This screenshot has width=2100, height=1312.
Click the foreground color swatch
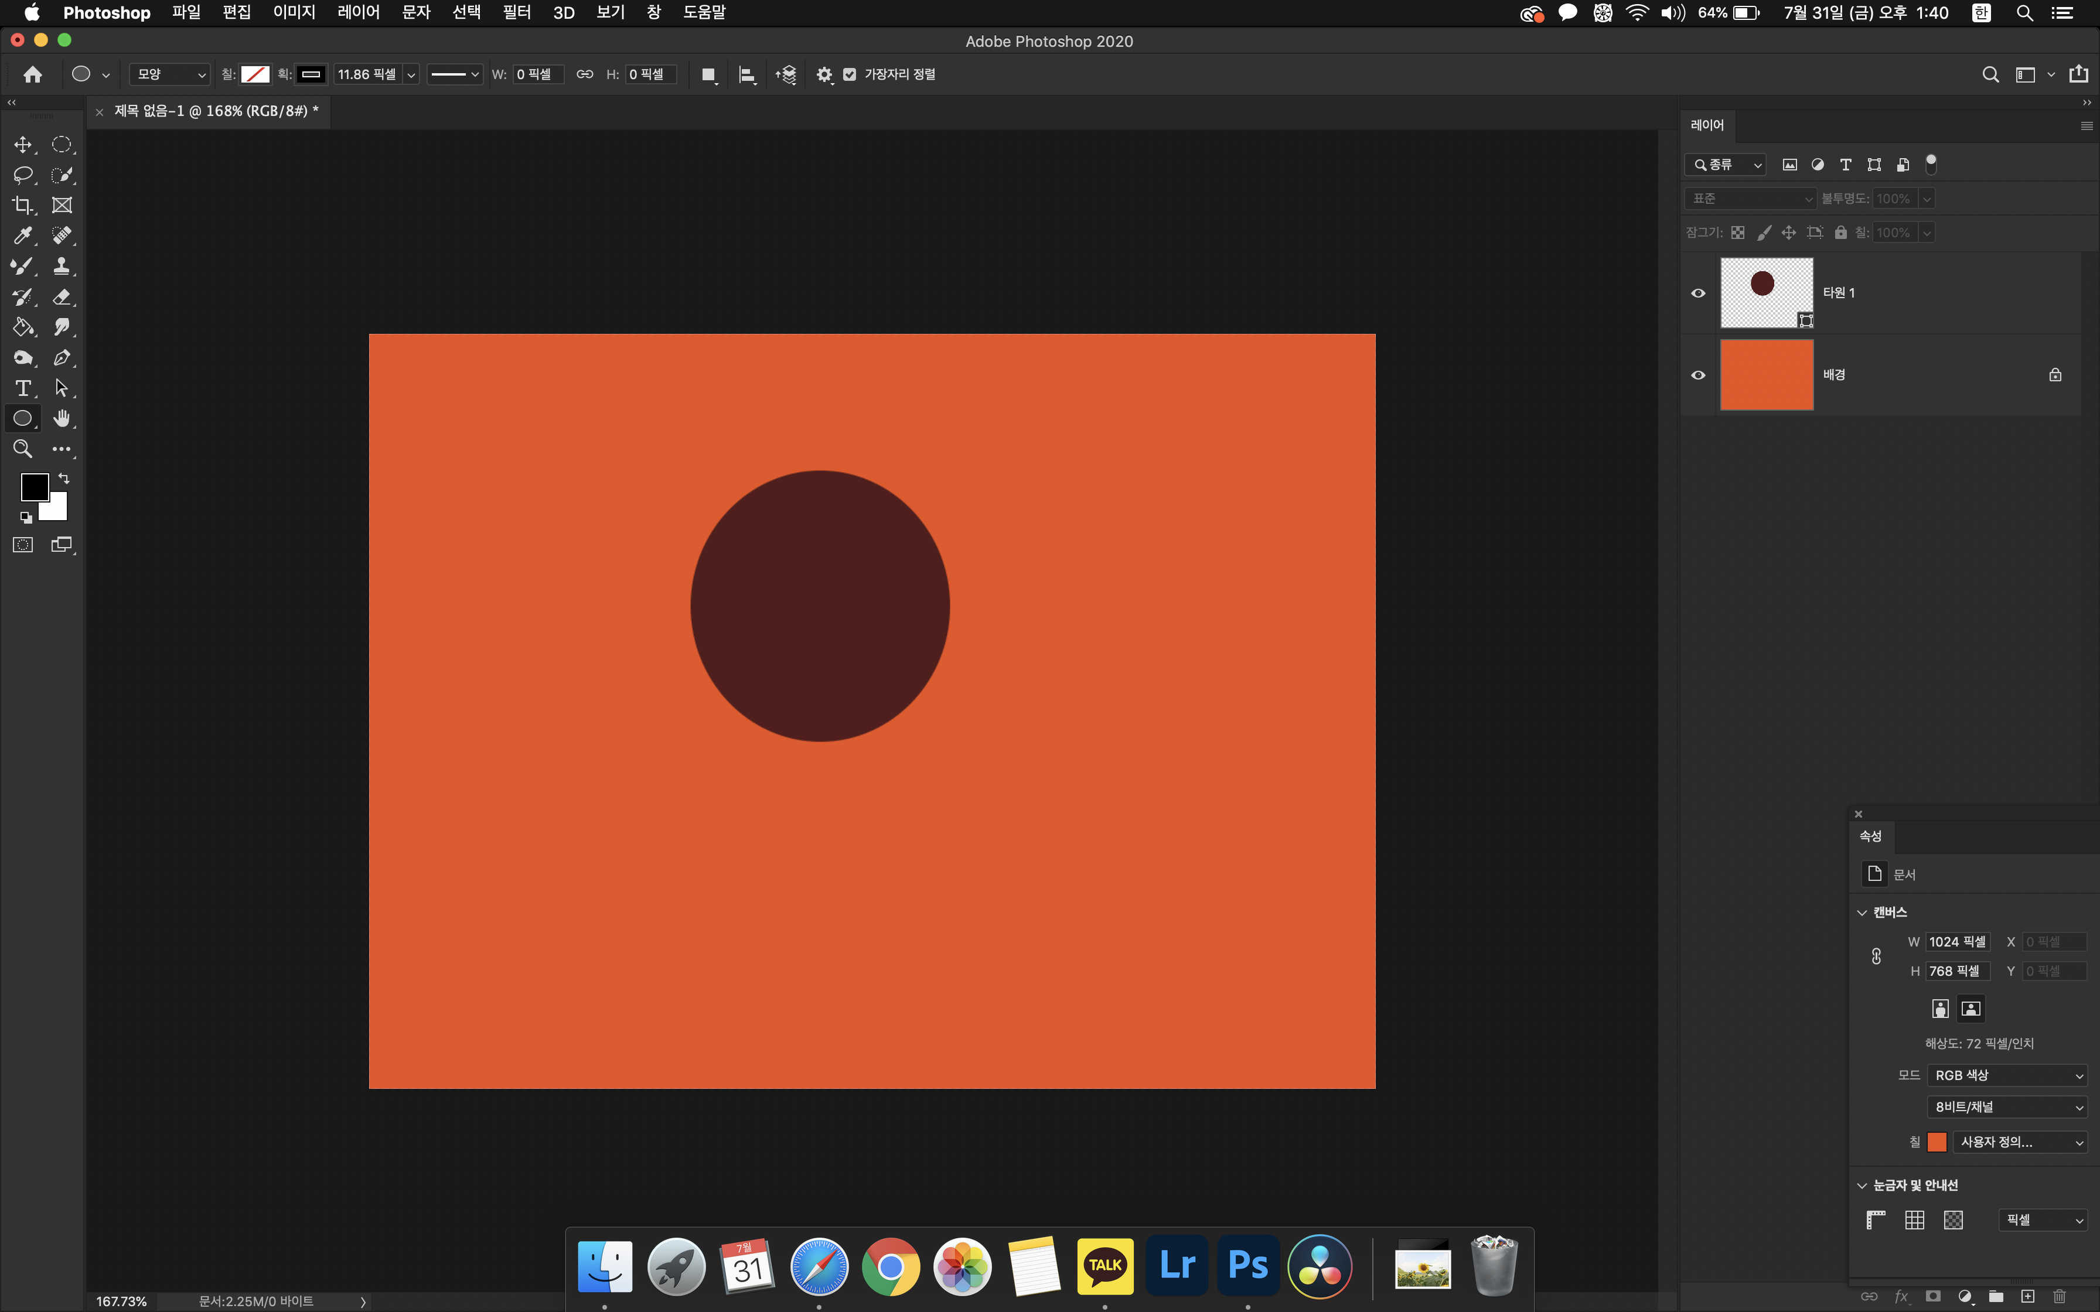pyautogui.click(x=34, y=487)
